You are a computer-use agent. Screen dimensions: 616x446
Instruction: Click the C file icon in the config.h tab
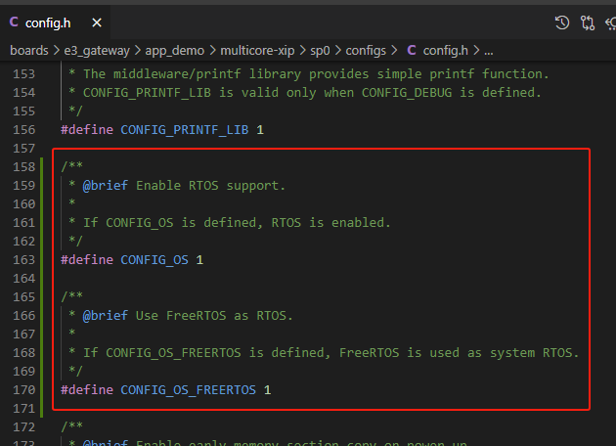tap(14, 22)
